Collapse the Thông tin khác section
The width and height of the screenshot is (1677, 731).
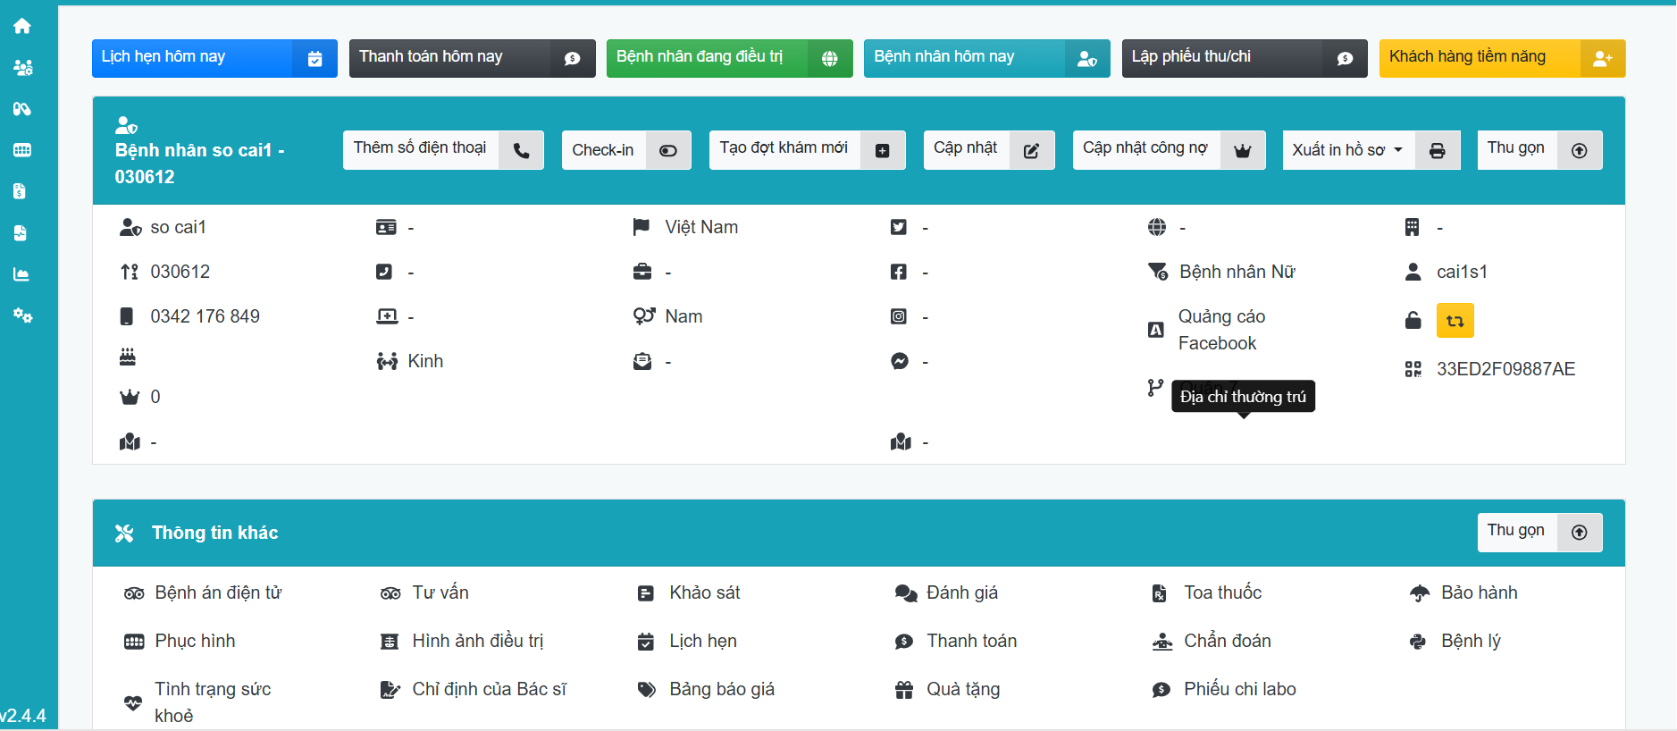pyautogui.click(x=1539, y=533)
